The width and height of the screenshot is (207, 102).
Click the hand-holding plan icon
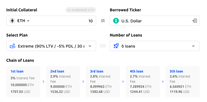point(13,46)
